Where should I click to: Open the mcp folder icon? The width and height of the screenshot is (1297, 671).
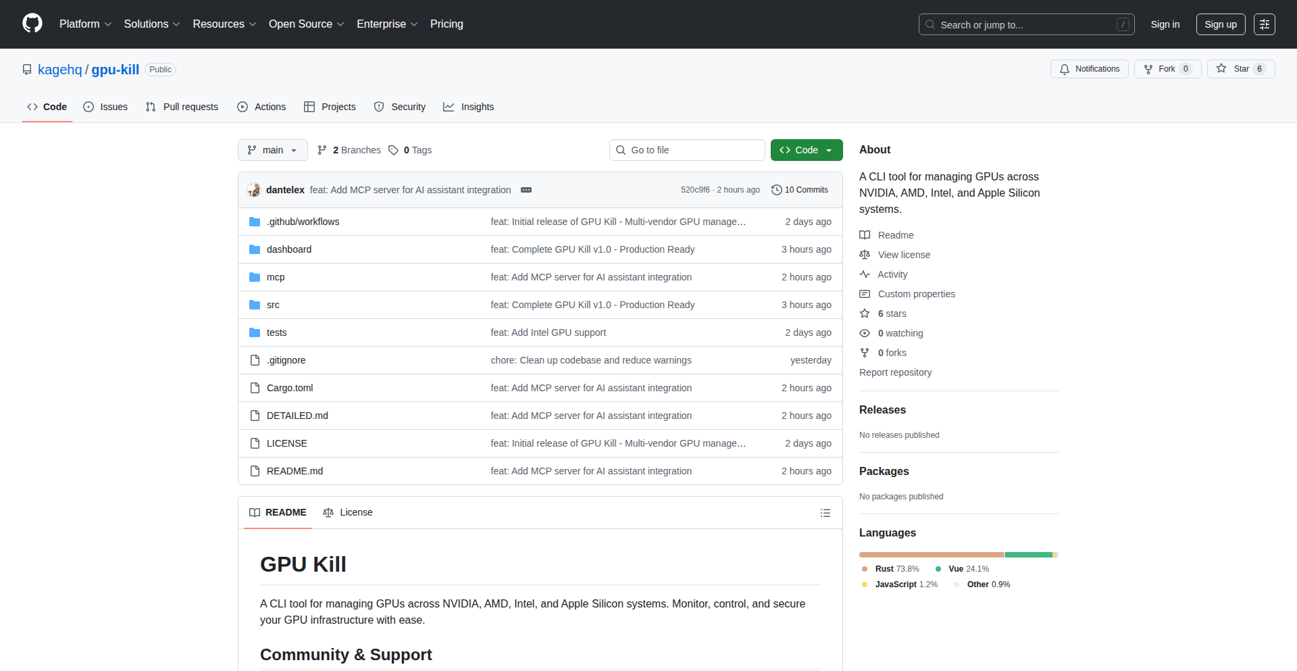click(255, 277)
